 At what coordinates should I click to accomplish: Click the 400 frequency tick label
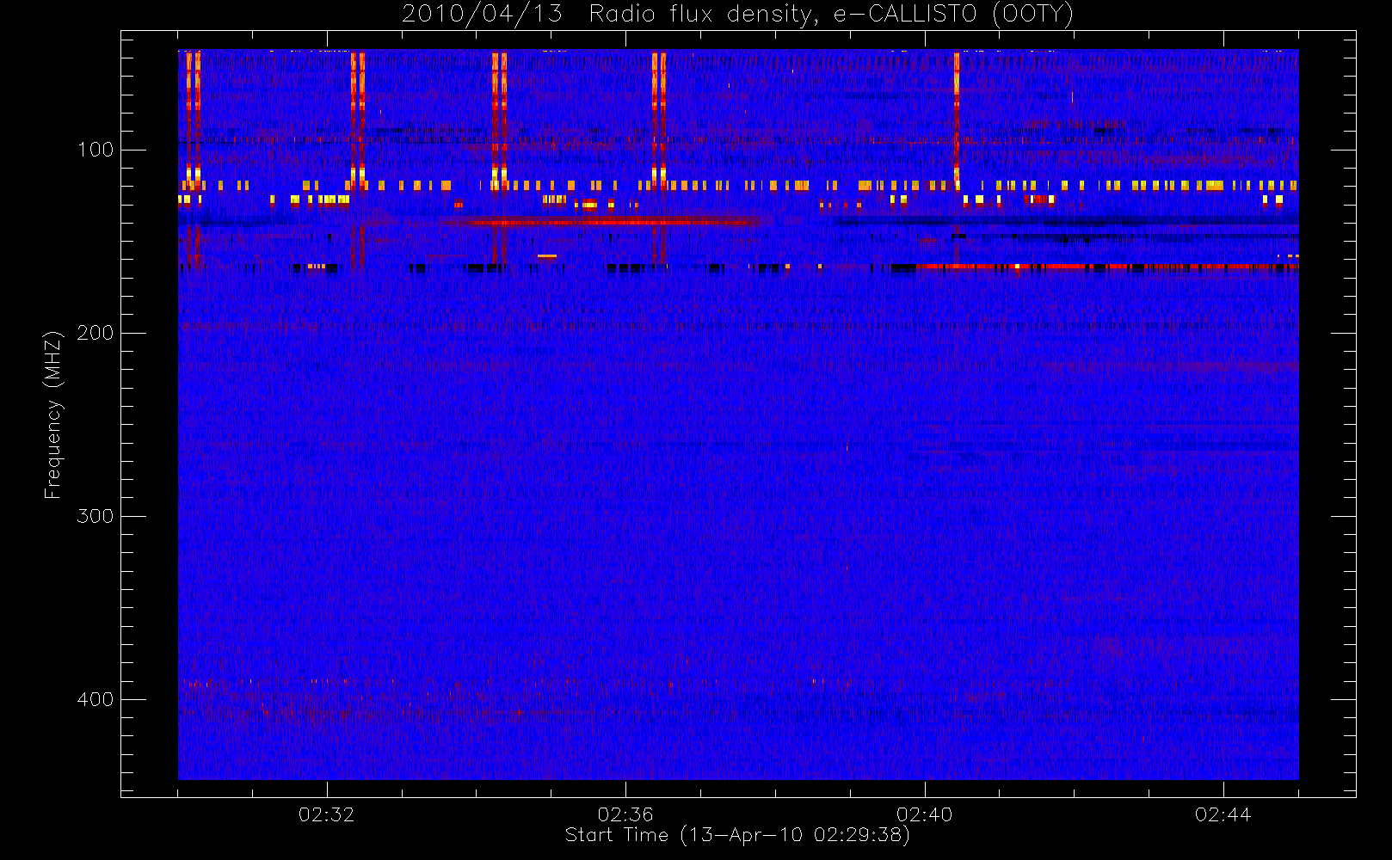95,699
